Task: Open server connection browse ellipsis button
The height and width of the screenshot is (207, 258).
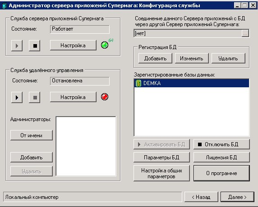Action: [245, 33]
